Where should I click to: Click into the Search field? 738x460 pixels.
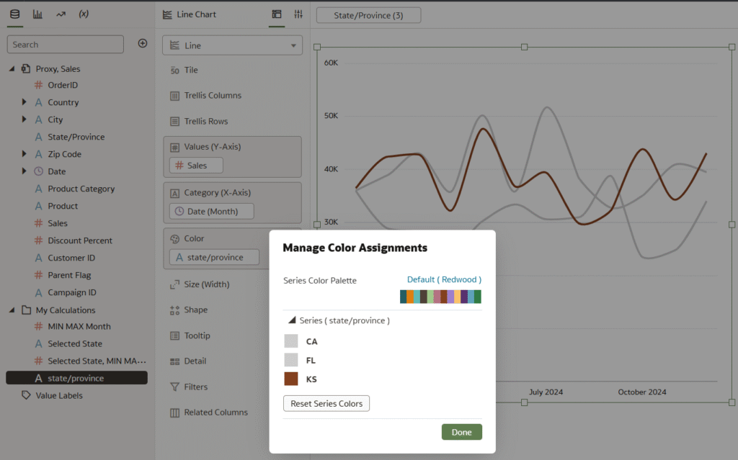pos(66,44)
